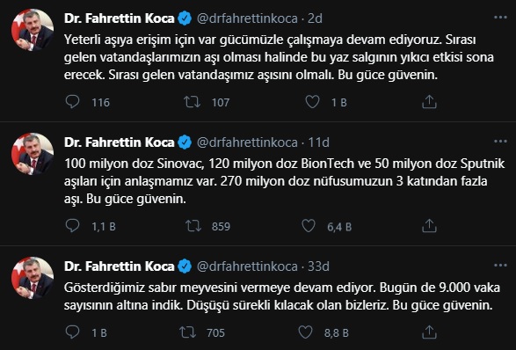Like the tweet with 1 B likes

(312, 102)
